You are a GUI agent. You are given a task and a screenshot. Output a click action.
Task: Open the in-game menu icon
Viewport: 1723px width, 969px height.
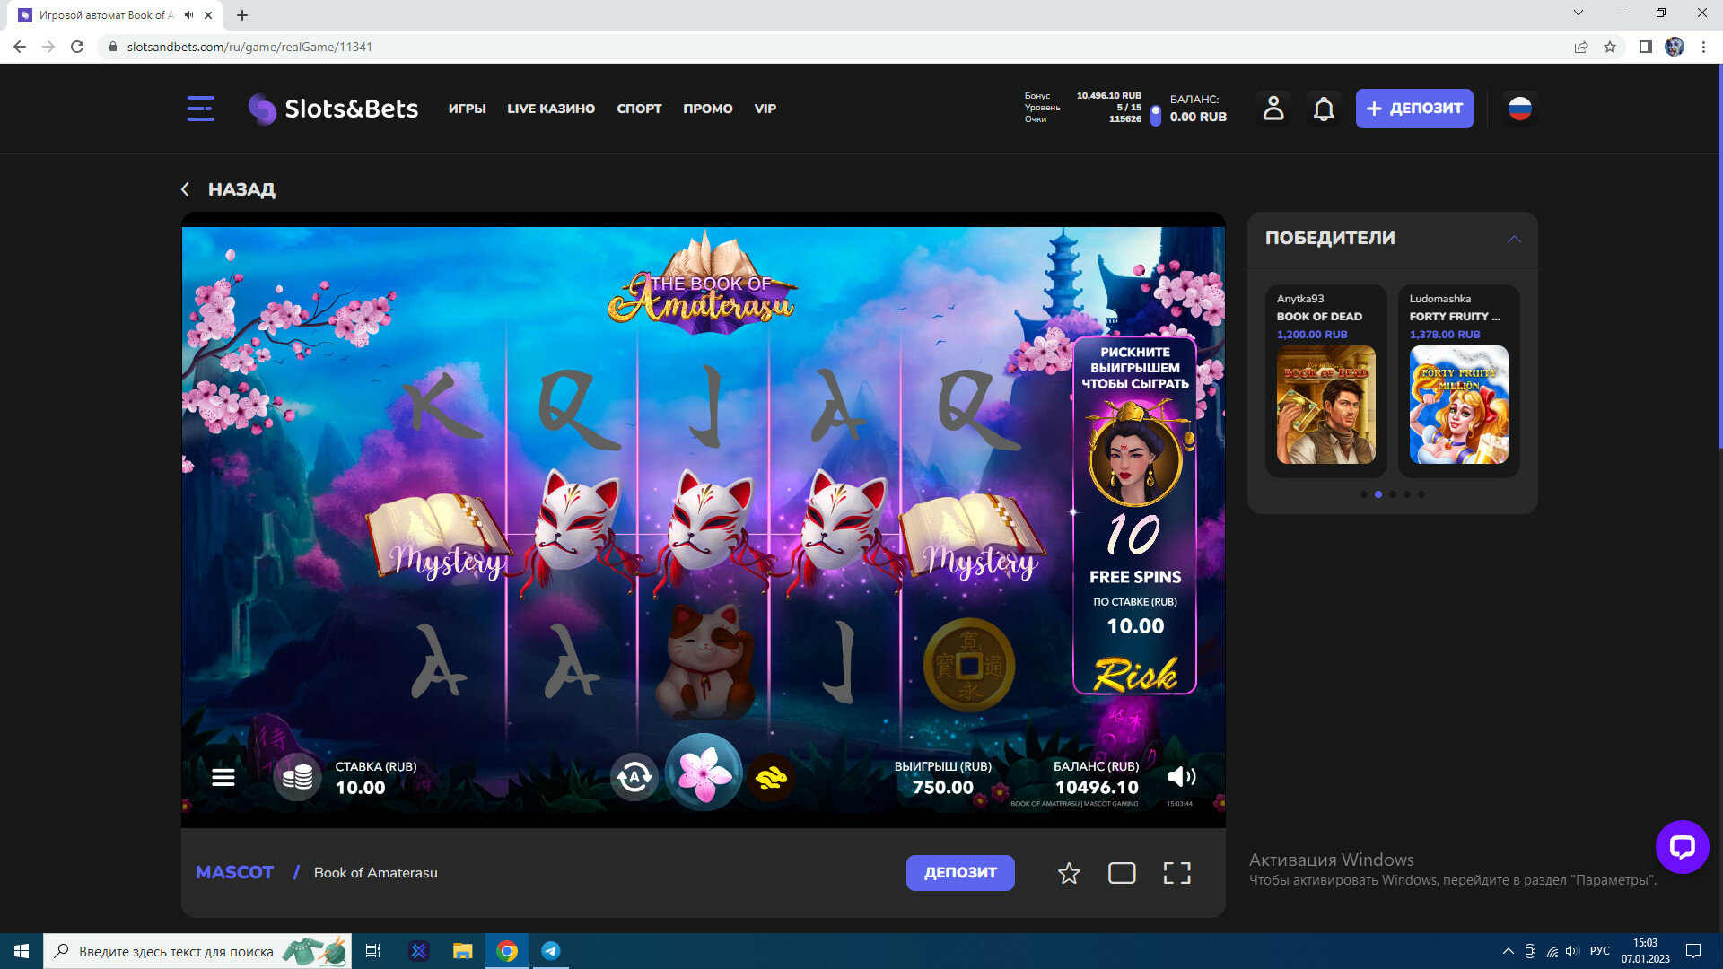[223, 778]
